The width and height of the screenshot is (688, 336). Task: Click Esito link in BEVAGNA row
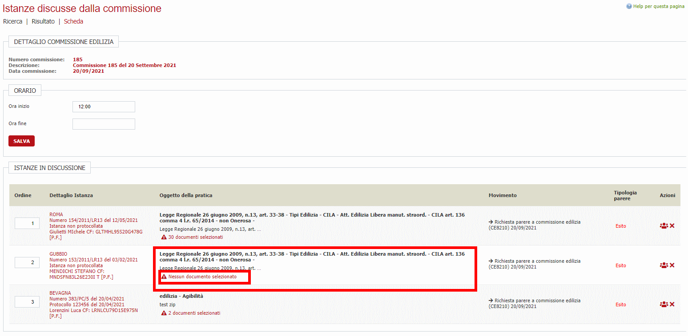click(x=620, y=304)
